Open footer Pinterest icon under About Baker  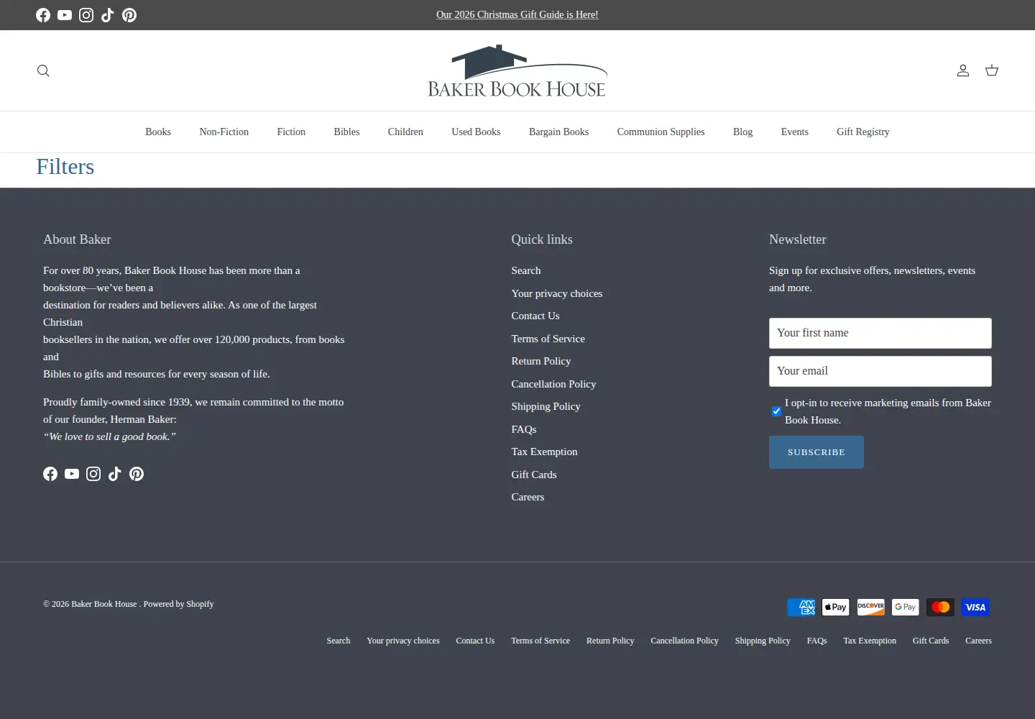coord(137,474)
